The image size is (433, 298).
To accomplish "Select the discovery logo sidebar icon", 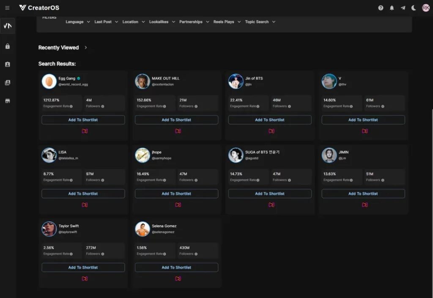I will [x=8, y=26].
